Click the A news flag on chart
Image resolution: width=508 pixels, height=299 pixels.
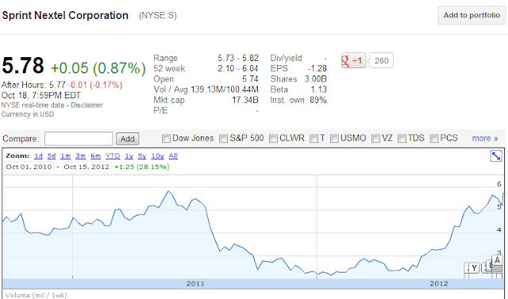tap(497, 260)
